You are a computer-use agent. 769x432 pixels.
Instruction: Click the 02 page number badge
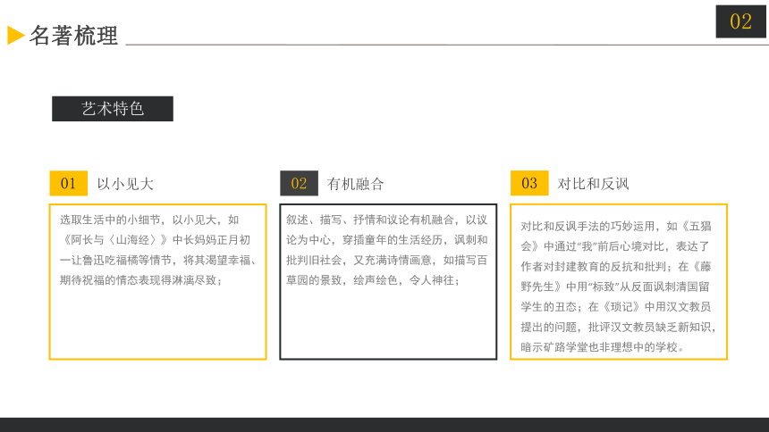[x=740, y=21]
